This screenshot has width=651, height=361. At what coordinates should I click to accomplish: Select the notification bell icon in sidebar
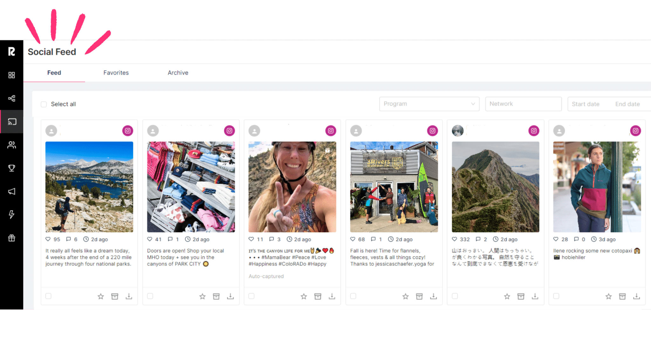11,191
